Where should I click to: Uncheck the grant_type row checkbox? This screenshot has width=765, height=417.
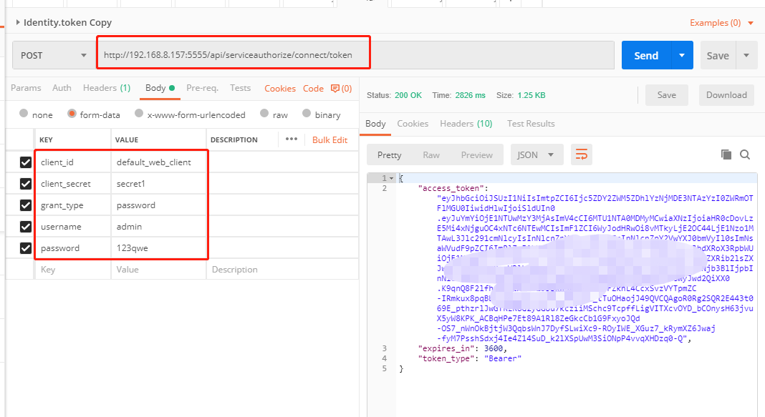(x=25, y=205)
